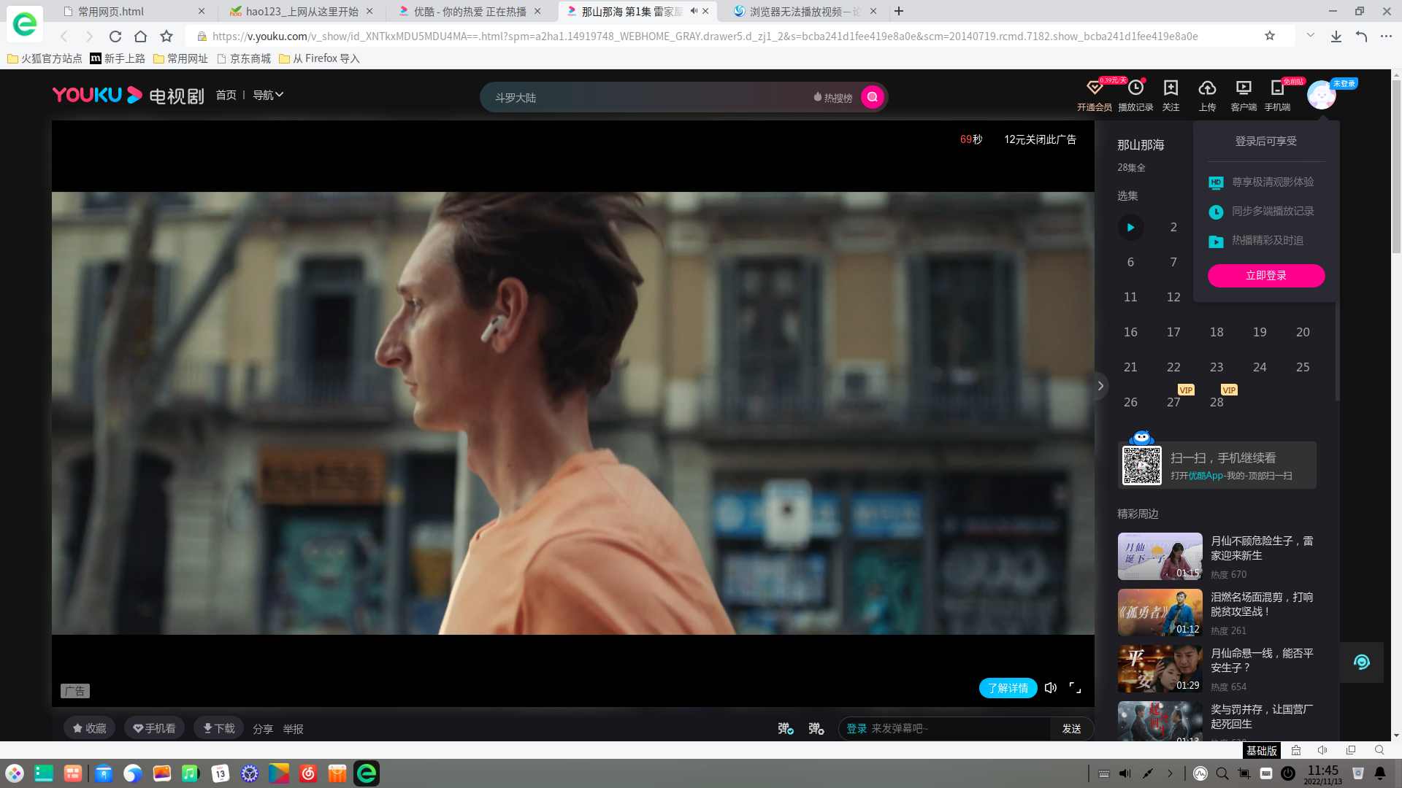This screenshot has width=1402, height=788.
Task: Collapse the right side panel arrow
Action: tap(1100, 386)
